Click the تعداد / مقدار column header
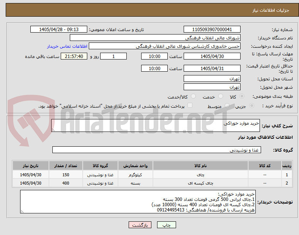 (66, 166)
